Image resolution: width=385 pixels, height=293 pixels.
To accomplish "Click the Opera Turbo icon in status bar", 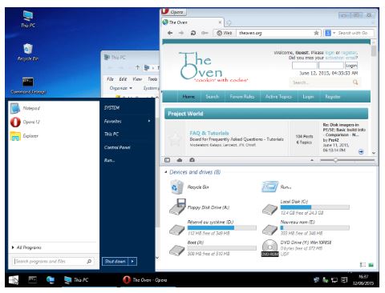I will coord(192,160).
